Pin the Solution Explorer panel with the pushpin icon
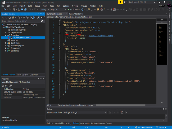Image resolution: width=172 pixels, height=129 pixels. point(41,14)
